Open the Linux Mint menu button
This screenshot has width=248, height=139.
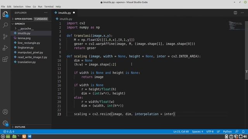3,136
